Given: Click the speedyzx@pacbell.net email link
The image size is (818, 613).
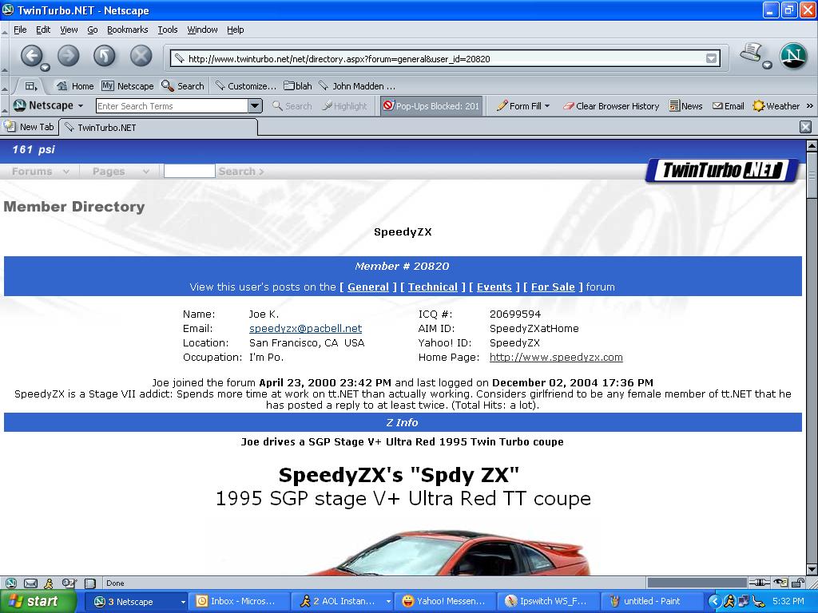Looking at the screenshot, I should click(305, 329).
